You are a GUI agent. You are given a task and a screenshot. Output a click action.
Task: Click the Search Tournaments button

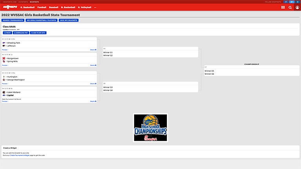13,20
